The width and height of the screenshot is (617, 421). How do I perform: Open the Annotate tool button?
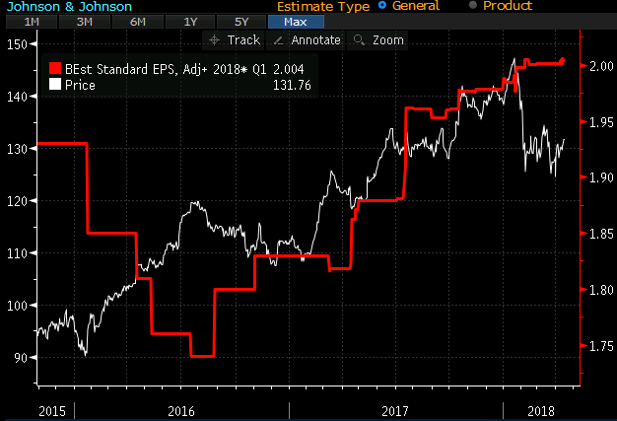pos(307,40)
